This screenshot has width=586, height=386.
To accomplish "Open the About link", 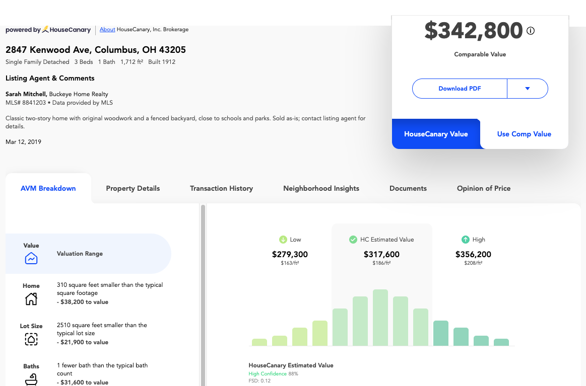I will tap(107, 30).
